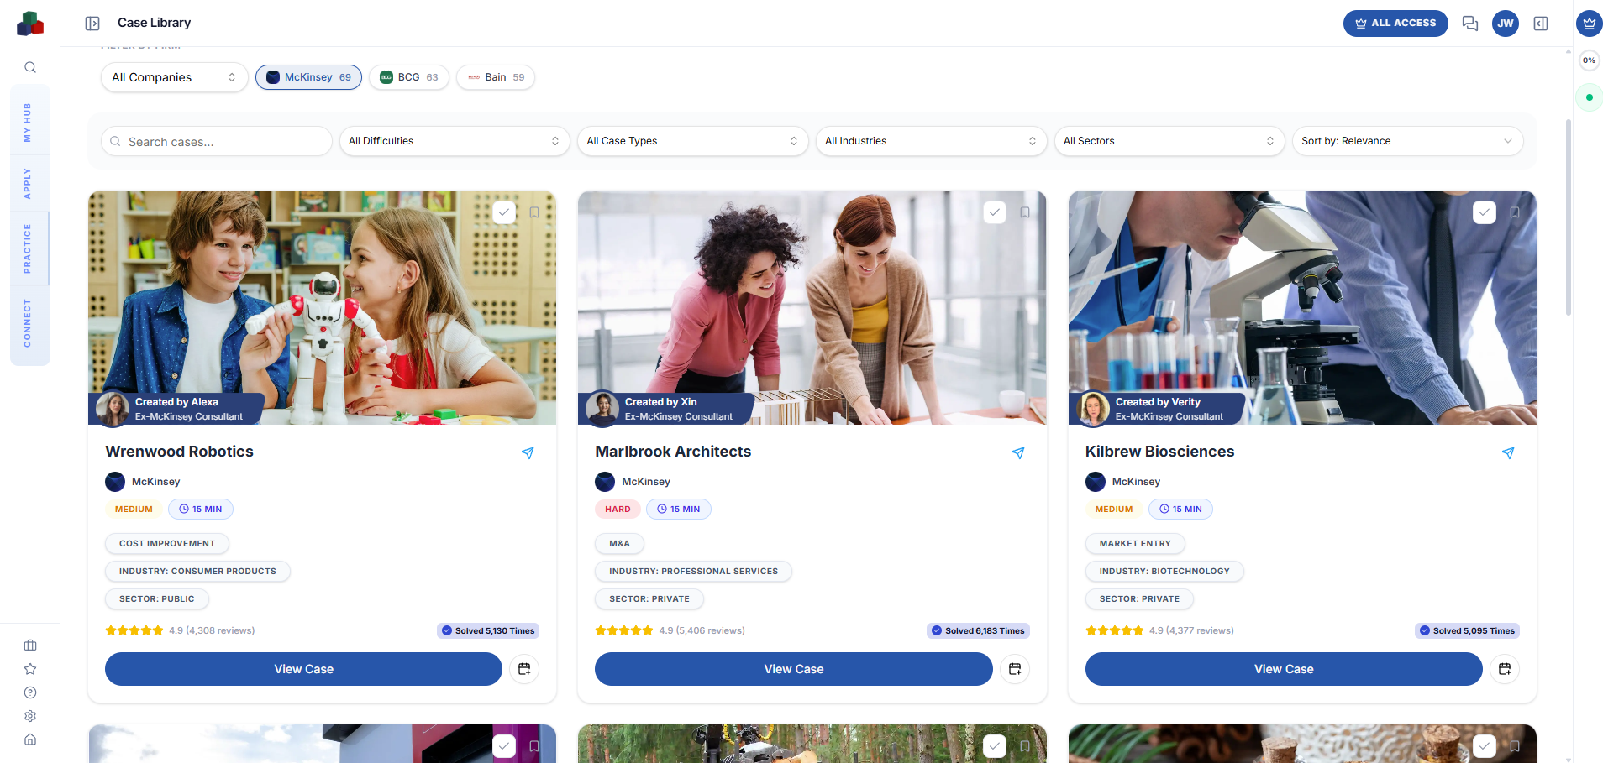Screen dimensions: 1603x763
Task: Click the 0% progress indicator
Action: click(x=1589, y=60)
